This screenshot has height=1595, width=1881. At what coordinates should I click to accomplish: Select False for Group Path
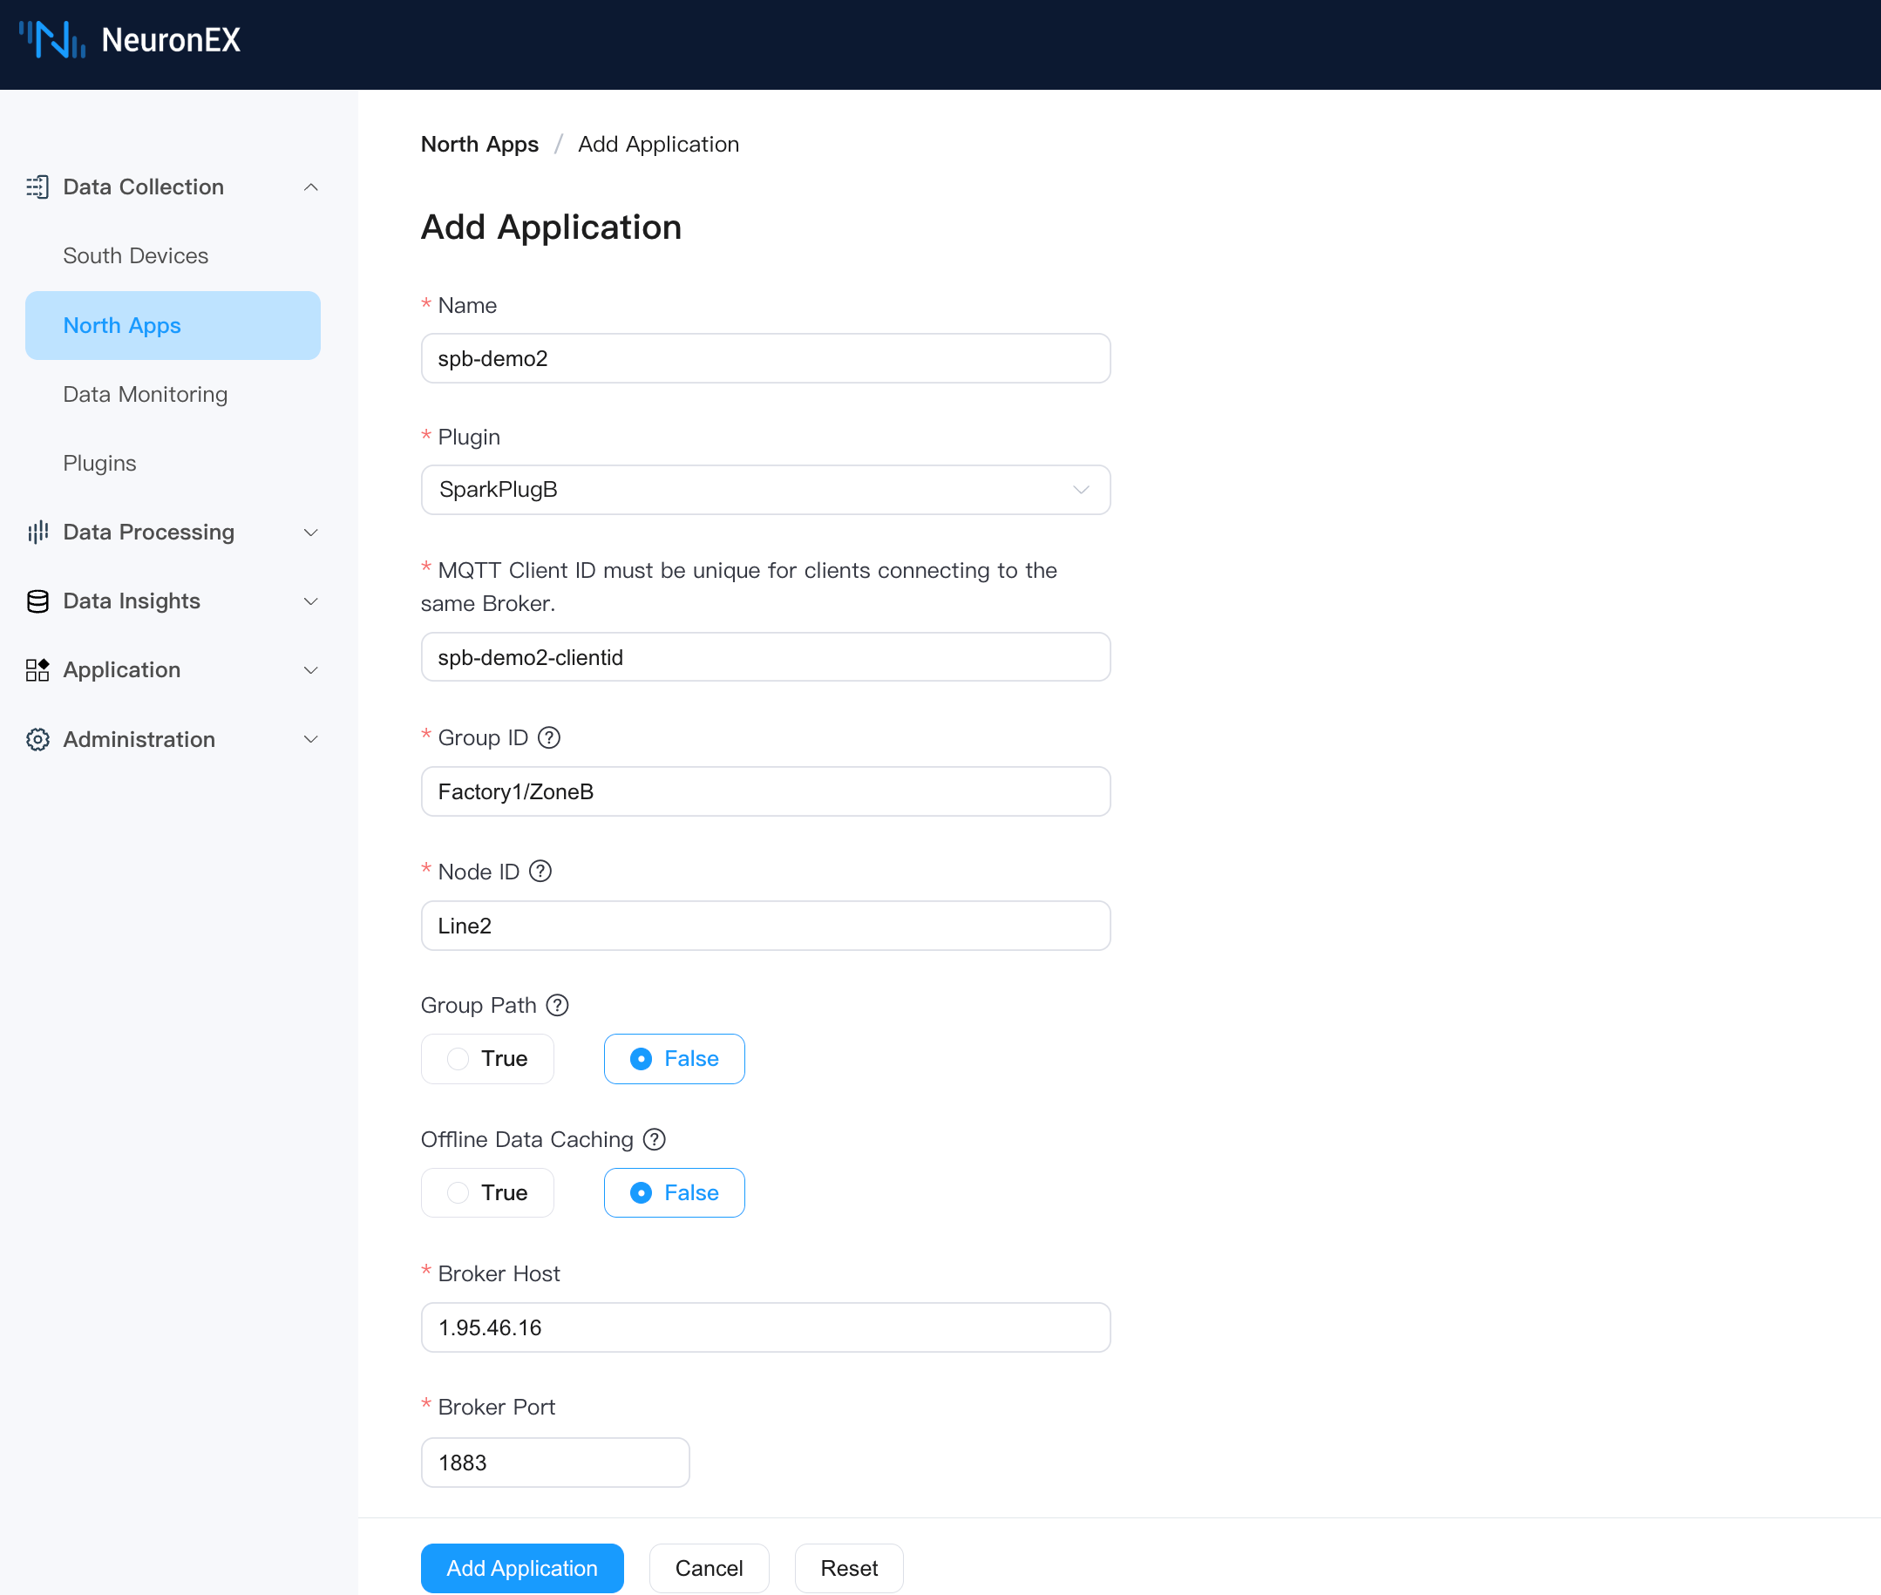click(x=674, y=1059)
